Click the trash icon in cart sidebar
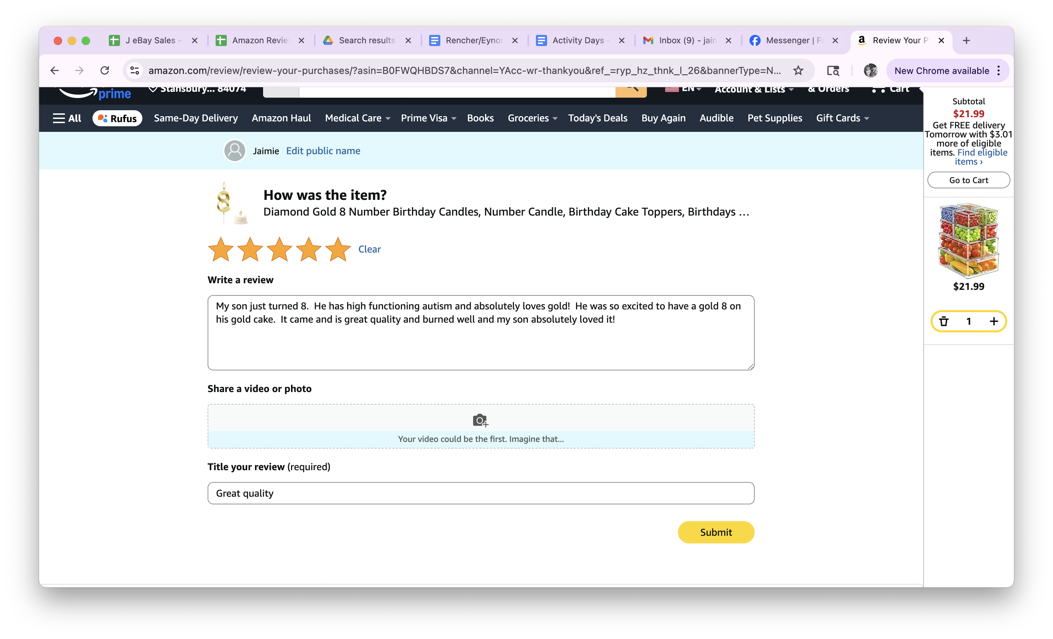The height and width of the screenshot is (639, 1053). tap(943, 321)
